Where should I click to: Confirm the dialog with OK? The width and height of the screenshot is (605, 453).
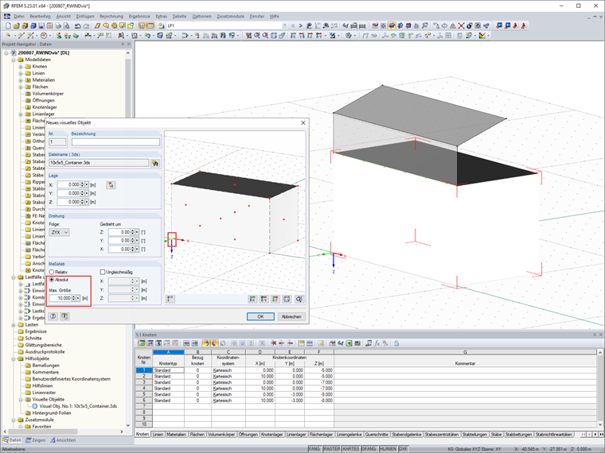(260, 316)
